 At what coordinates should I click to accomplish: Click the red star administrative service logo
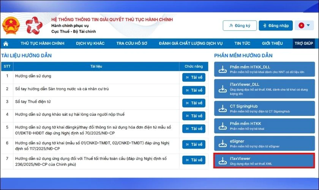[x=34, y=26]
